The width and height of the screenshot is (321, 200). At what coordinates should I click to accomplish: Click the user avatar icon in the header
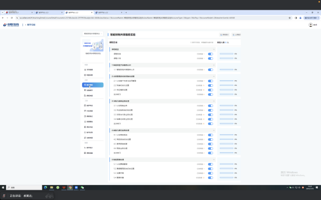tap(311, 25)
